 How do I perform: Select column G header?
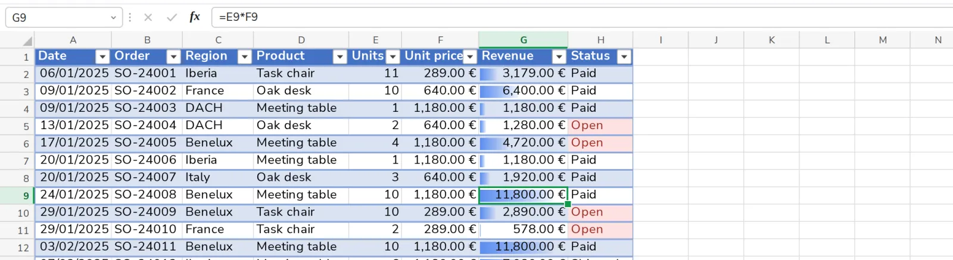524,40
